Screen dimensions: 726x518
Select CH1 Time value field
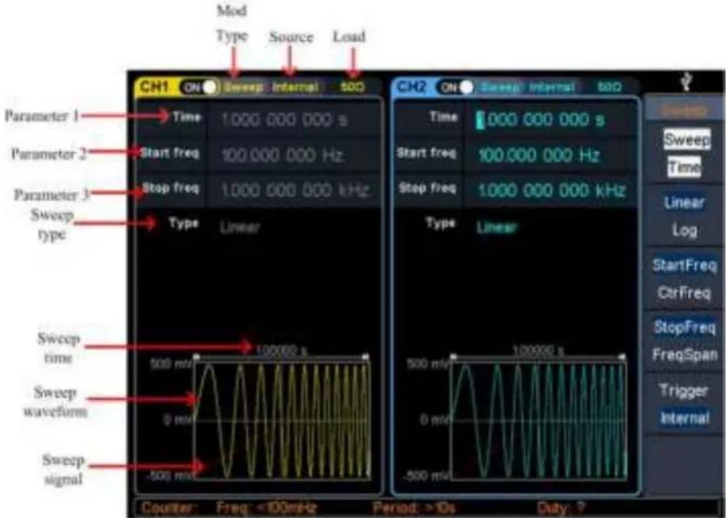294,120
